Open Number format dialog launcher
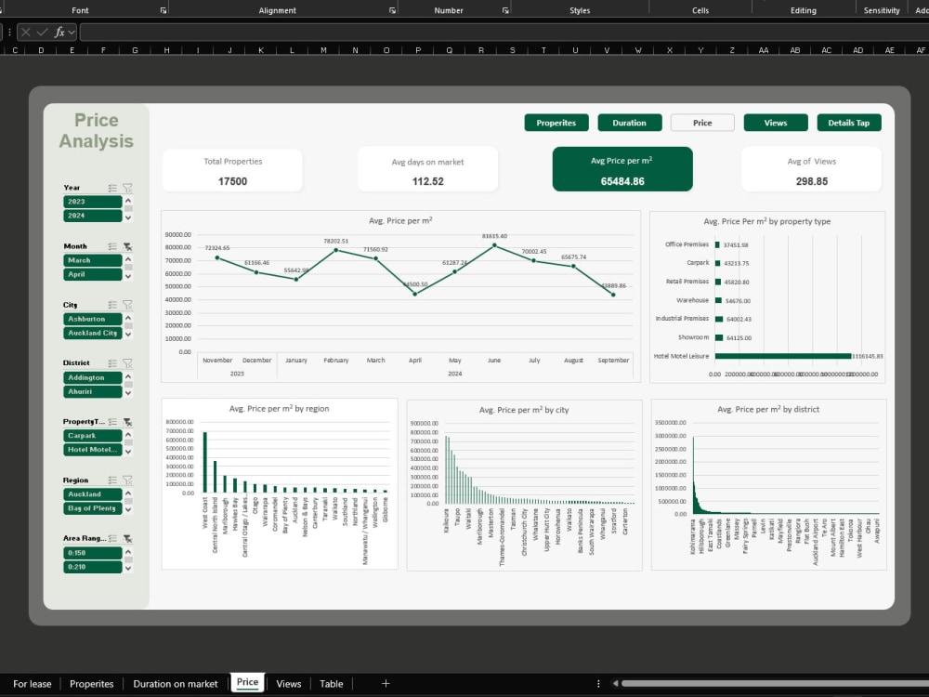Screen dimensions: 929x697 [x=505, y=10]
